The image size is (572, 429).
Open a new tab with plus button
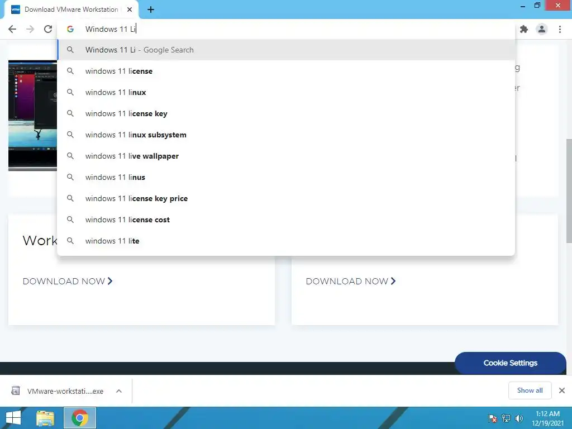[151, 10]
